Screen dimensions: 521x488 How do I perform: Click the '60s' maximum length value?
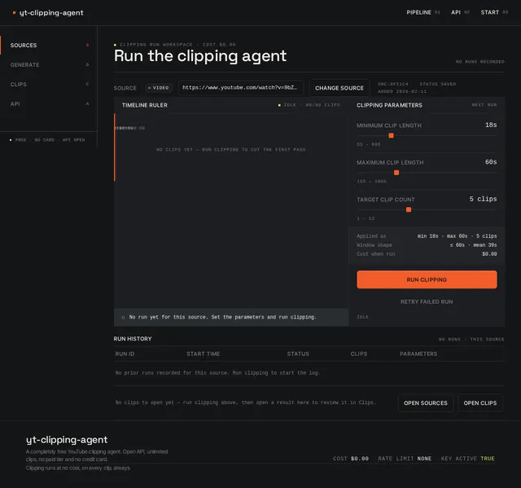491,162
